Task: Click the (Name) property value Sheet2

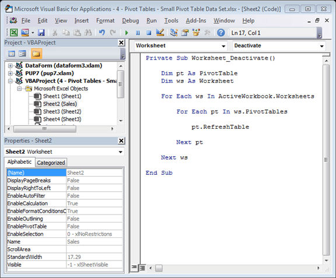Action: [94, 173]
